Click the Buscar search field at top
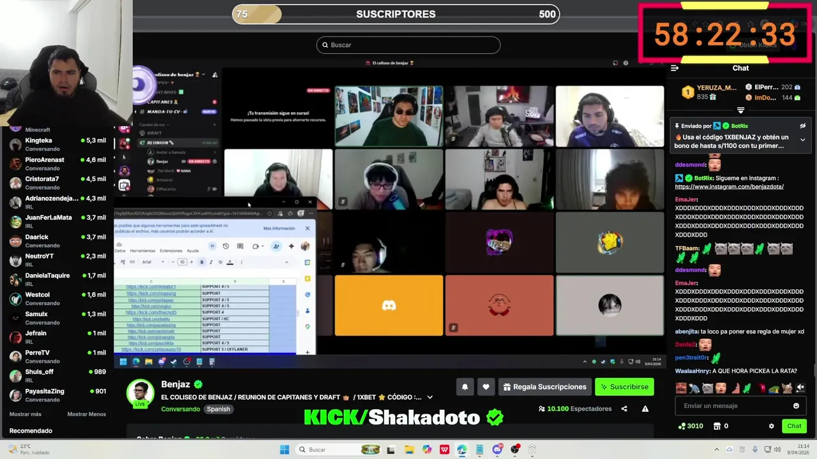This screenshot has width=817, height=459. (x=408, y=45)
